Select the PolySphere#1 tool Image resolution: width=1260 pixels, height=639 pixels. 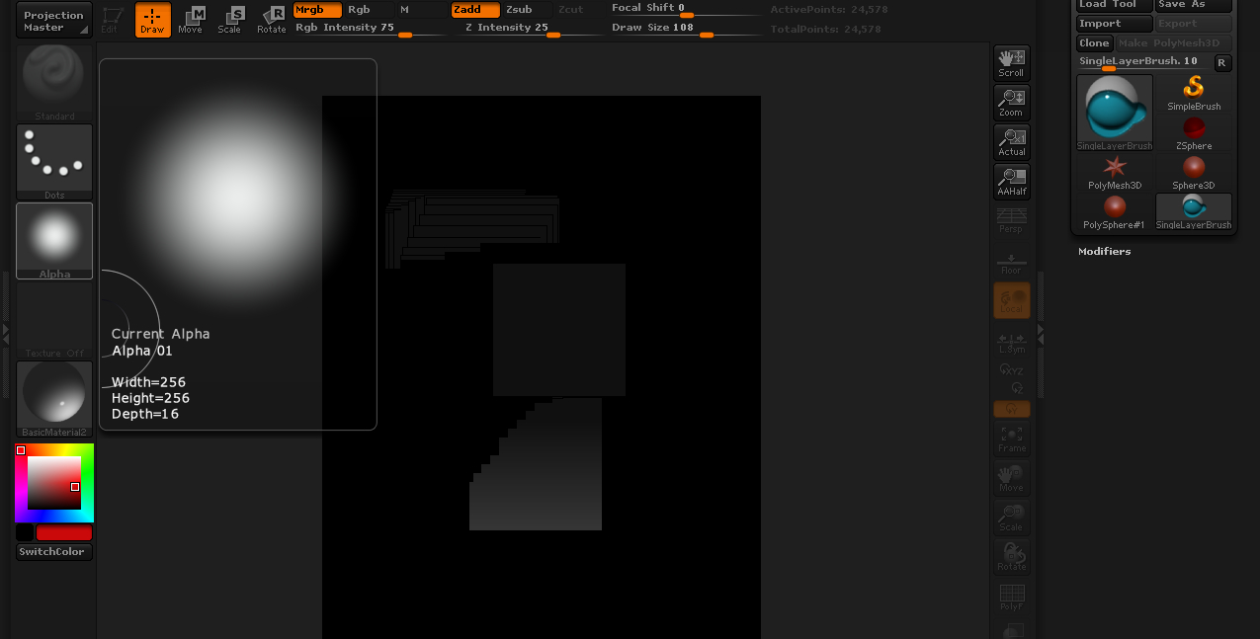(1115, 212)
